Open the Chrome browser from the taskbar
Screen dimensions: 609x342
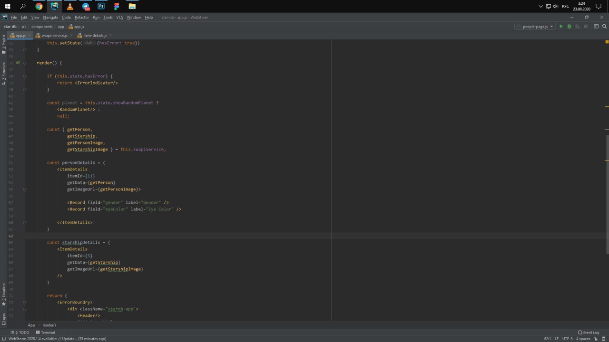point(39,6)
